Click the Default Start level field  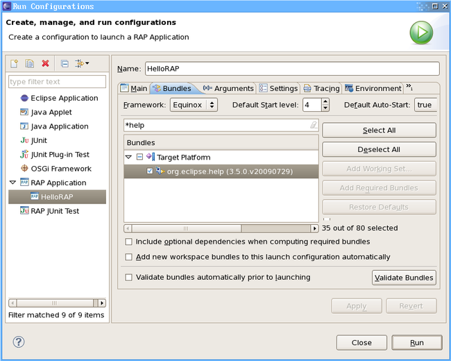click(312, 105)
